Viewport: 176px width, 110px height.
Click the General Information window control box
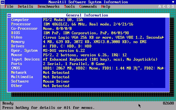pos(9,15)
